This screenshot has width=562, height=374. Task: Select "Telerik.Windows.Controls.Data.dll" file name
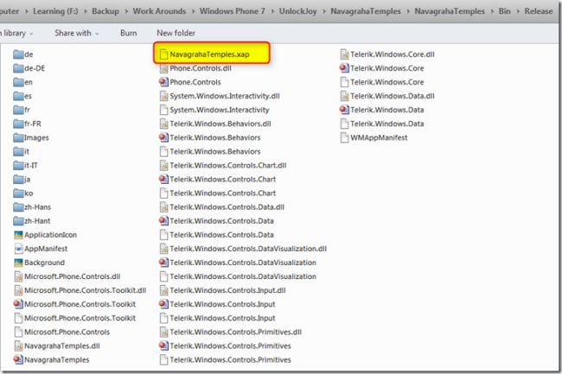227,206
